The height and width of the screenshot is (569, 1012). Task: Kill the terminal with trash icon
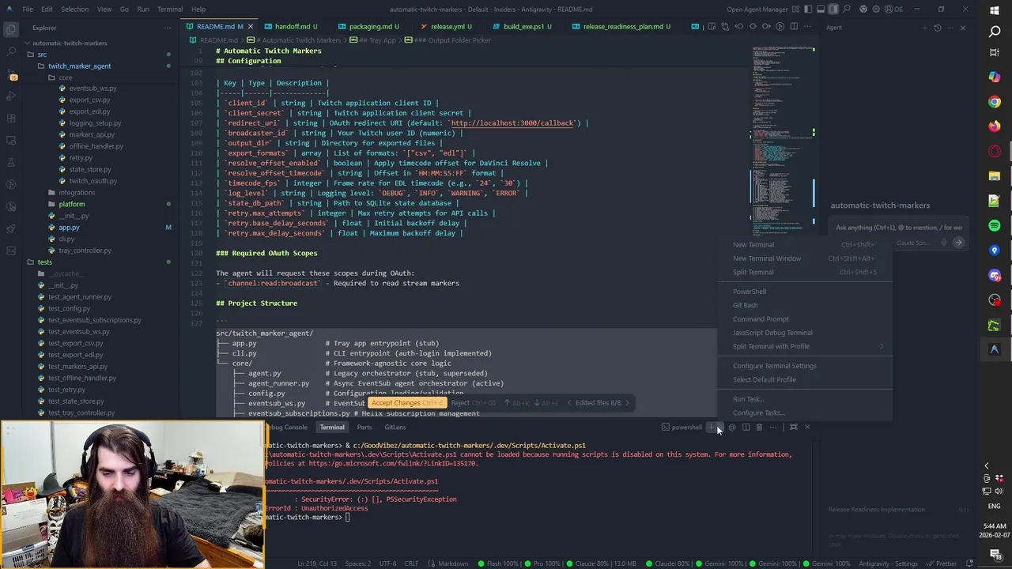click(x=759, y=428)
